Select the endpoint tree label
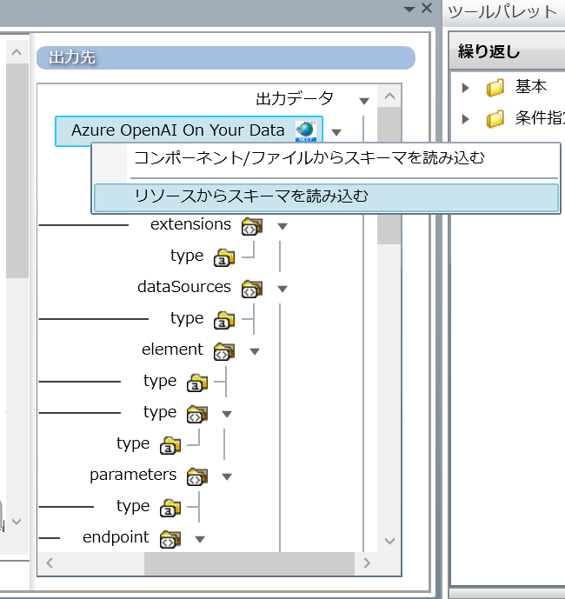 (116, 537)
